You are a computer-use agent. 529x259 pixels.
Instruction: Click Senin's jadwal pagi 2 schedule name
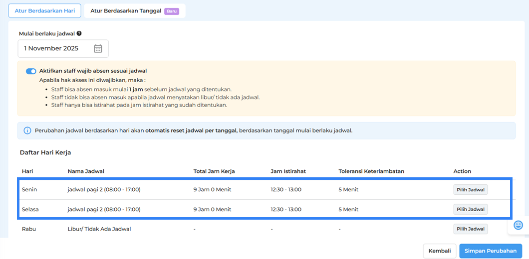click(104, 190)
